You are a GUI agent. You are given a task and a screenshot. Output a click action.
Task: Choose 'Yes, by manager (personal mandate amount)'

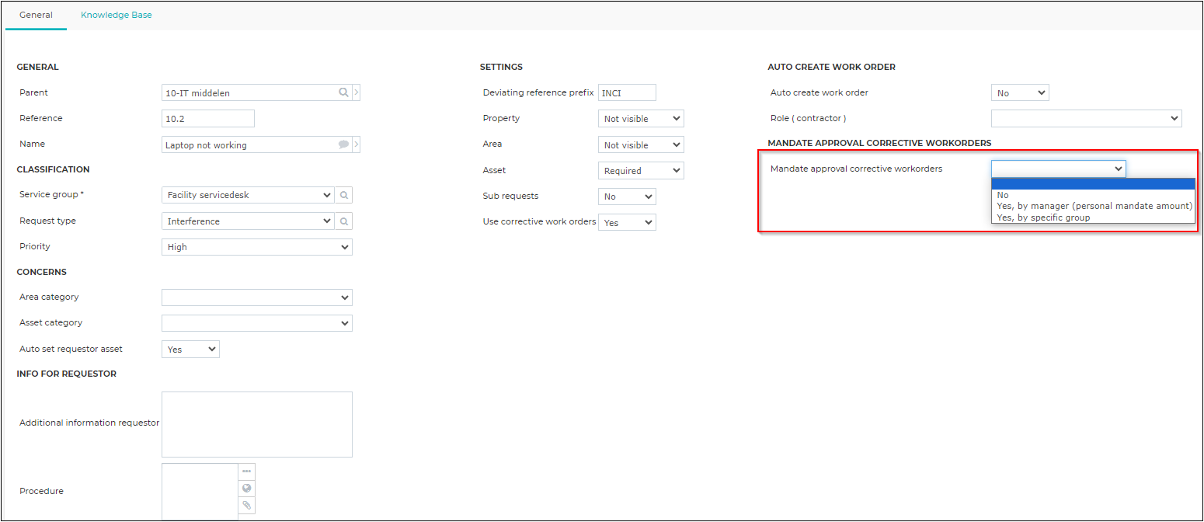click(1093, 206)
